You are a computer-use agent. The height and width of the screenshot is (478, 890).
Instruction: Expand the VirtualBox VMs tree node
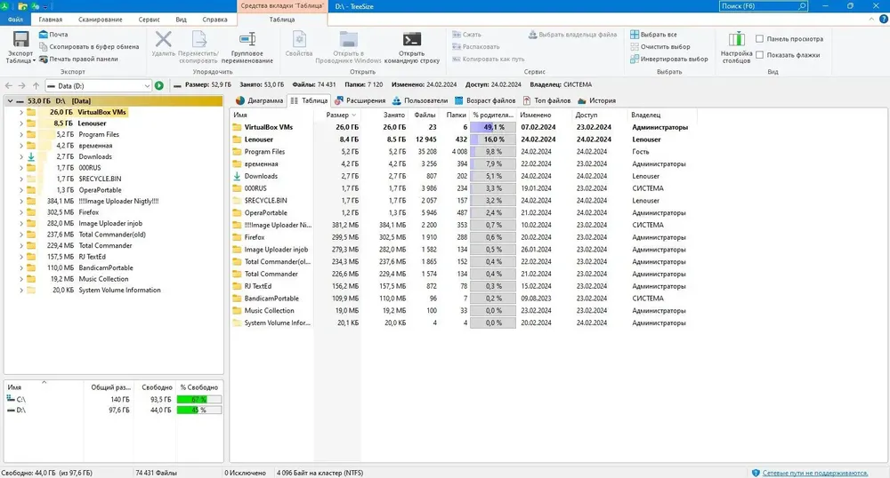click(x=21, y=112)
